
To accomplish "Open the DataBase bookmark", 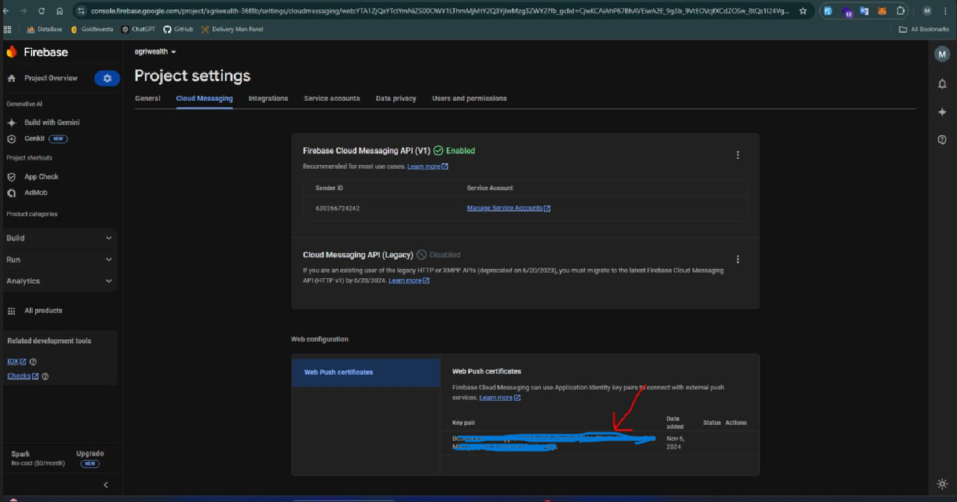I will pyautogui.click(x=45, y=29).
